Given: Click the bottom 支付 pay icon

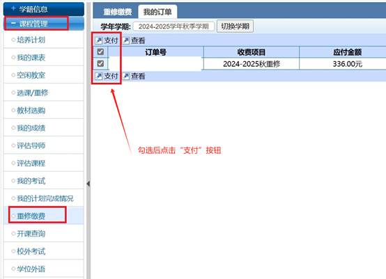Looking at the screenshot, I should click(99, 77).
